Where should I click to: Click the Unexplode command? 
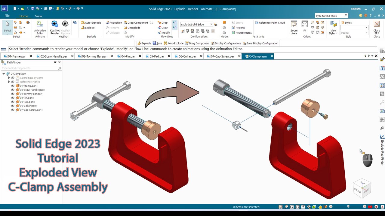click(132, 28)
